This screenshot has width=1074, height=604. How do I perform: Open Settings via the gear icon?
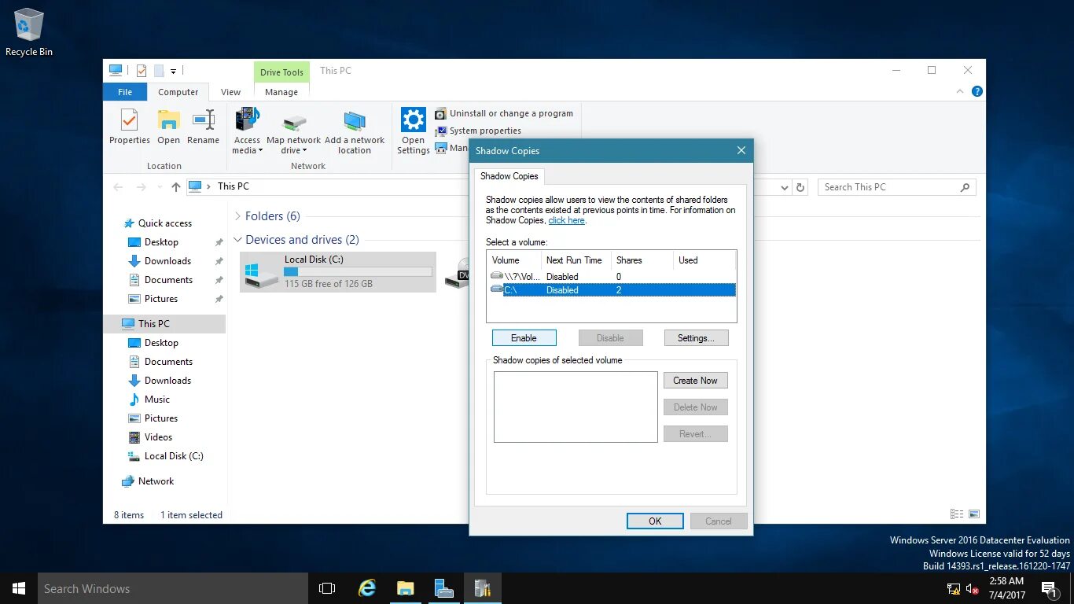[x=413, y=120]
